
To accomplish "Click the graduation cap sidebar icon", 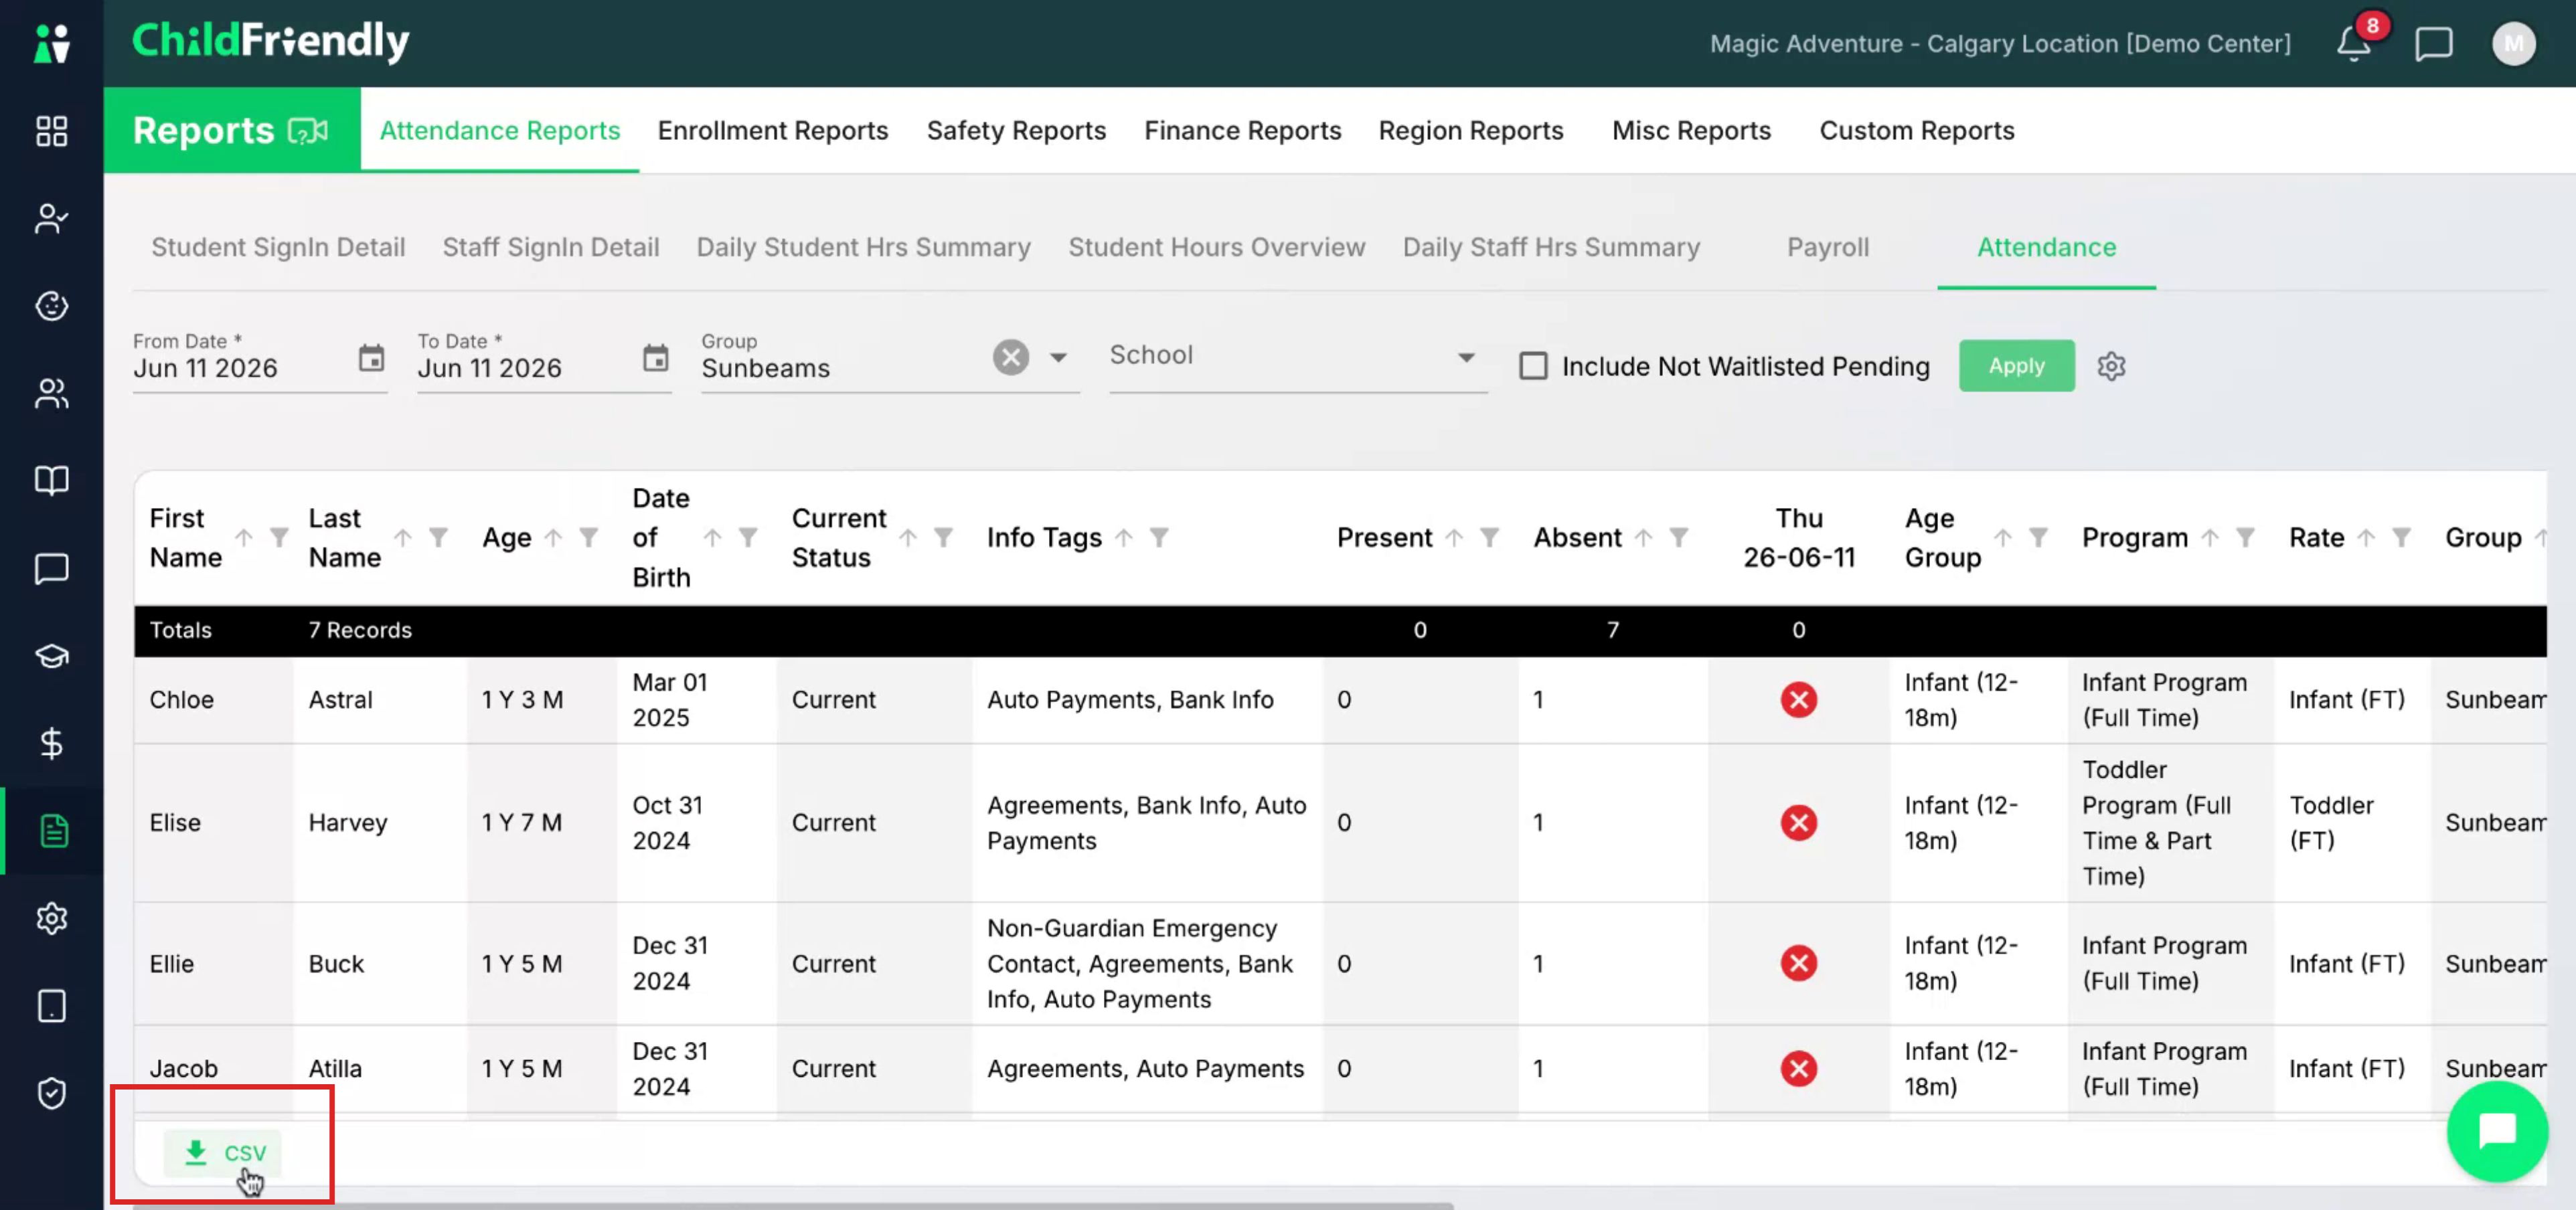I will (51, 656).
